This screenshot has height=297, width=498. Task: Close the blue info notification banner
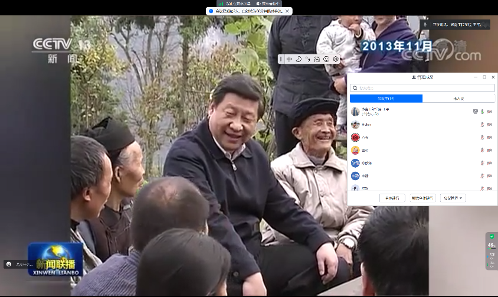pyautogui.click(x=289, y=11)
